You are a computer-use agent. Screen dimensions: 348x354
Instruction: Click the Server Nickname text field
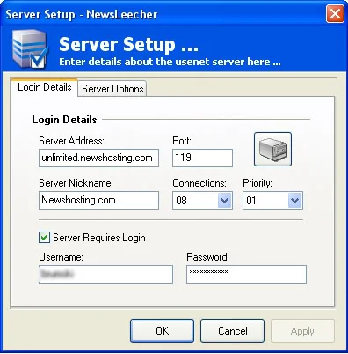coord(98,200)
